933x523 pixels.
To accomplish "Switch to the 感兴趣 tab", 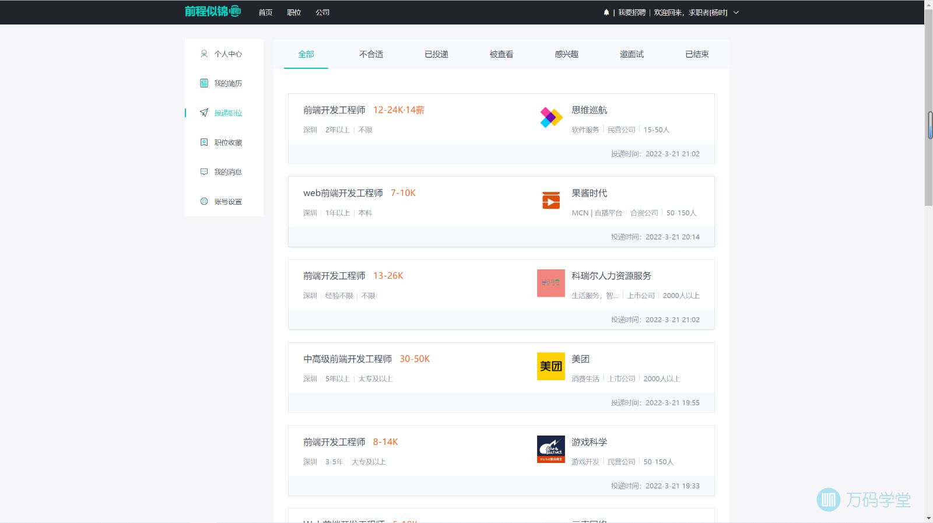I will (567, 54).
